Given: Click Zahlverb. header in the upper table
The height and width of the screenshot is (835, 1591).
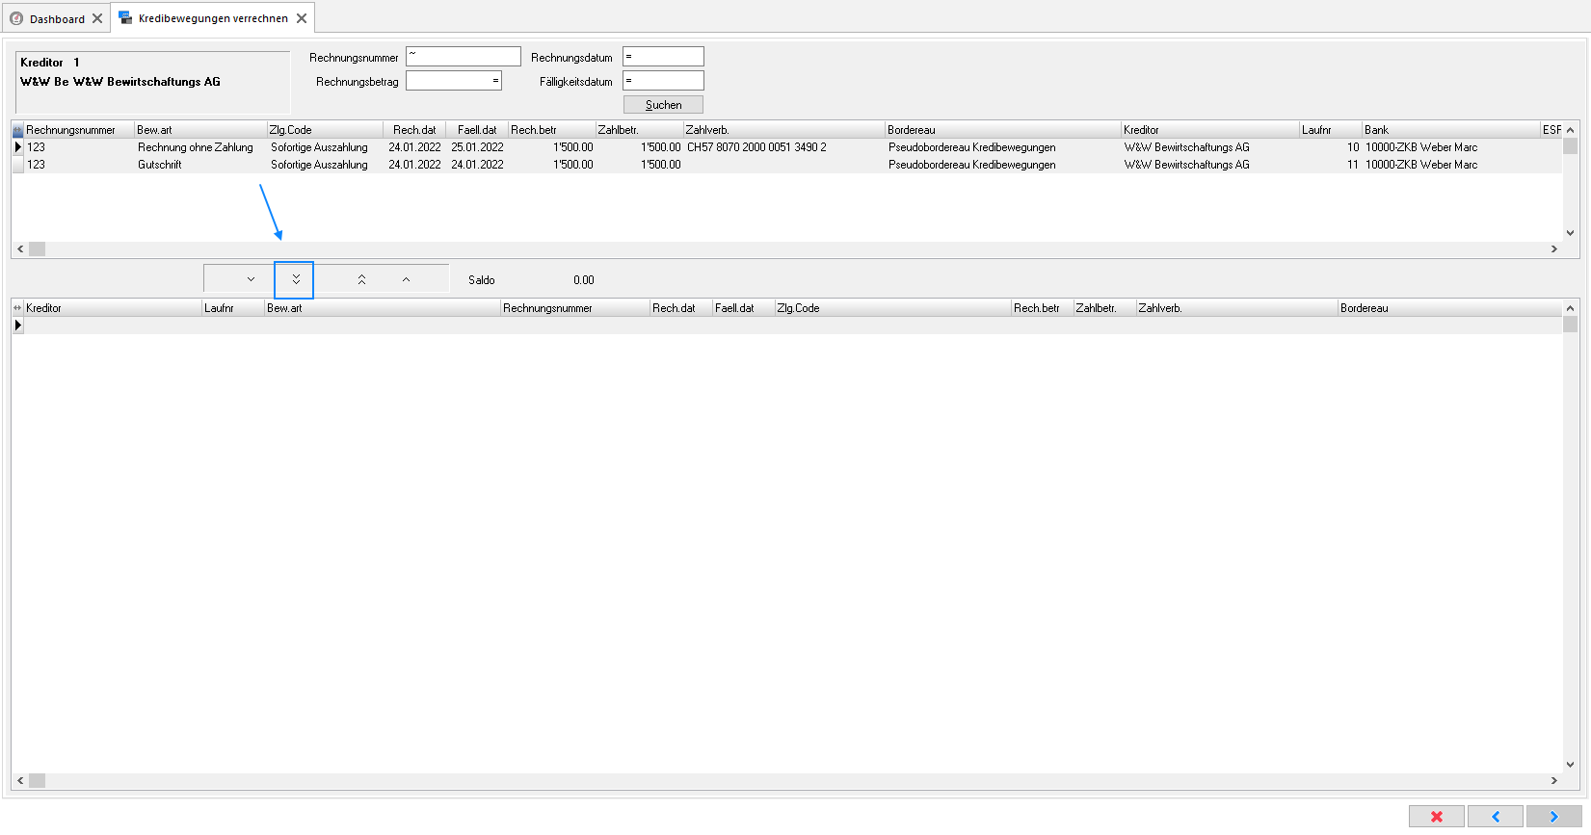Looking at the screenshot, I should click(x=783, y=130).
